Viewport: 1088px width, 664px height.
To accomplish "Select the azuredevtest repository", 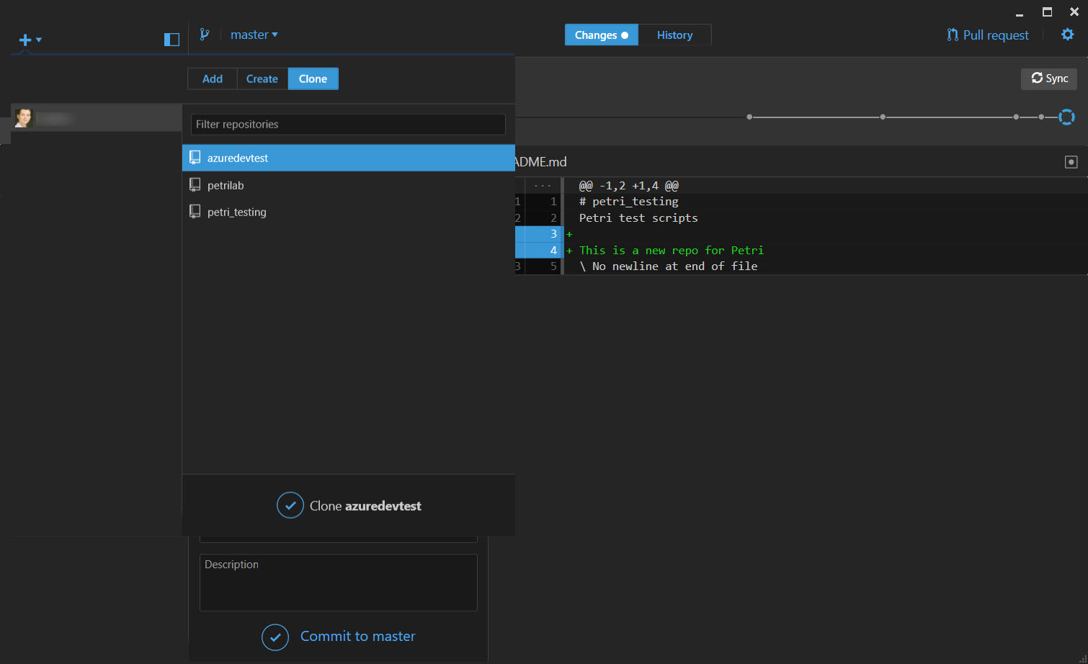I will tap(349, 158).
